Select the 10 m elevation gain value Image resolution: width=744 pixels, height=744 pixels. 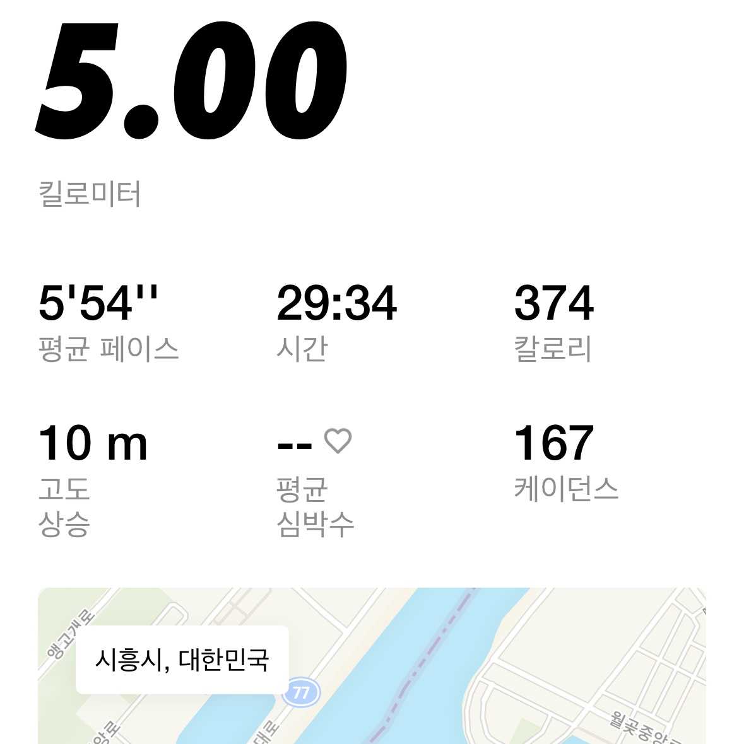[x=93, y=443]
